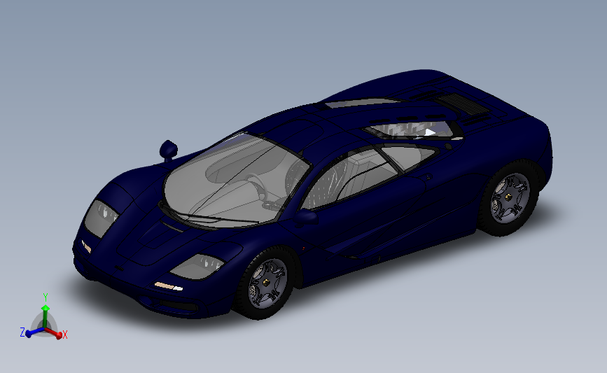The image size is (607, 373).
Task: Select the headlight farthest from the front wheel
Action: pyautogui.click(x=101, y=218)
